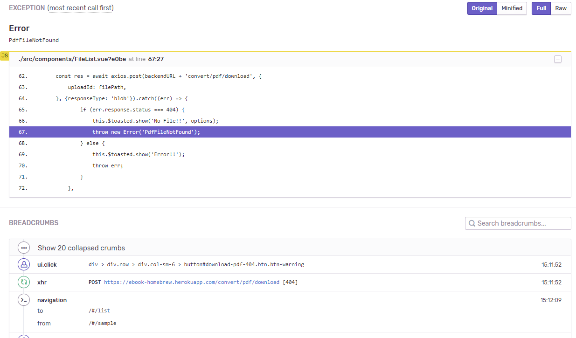Click the navigation breadcrumb entry label

52,300
